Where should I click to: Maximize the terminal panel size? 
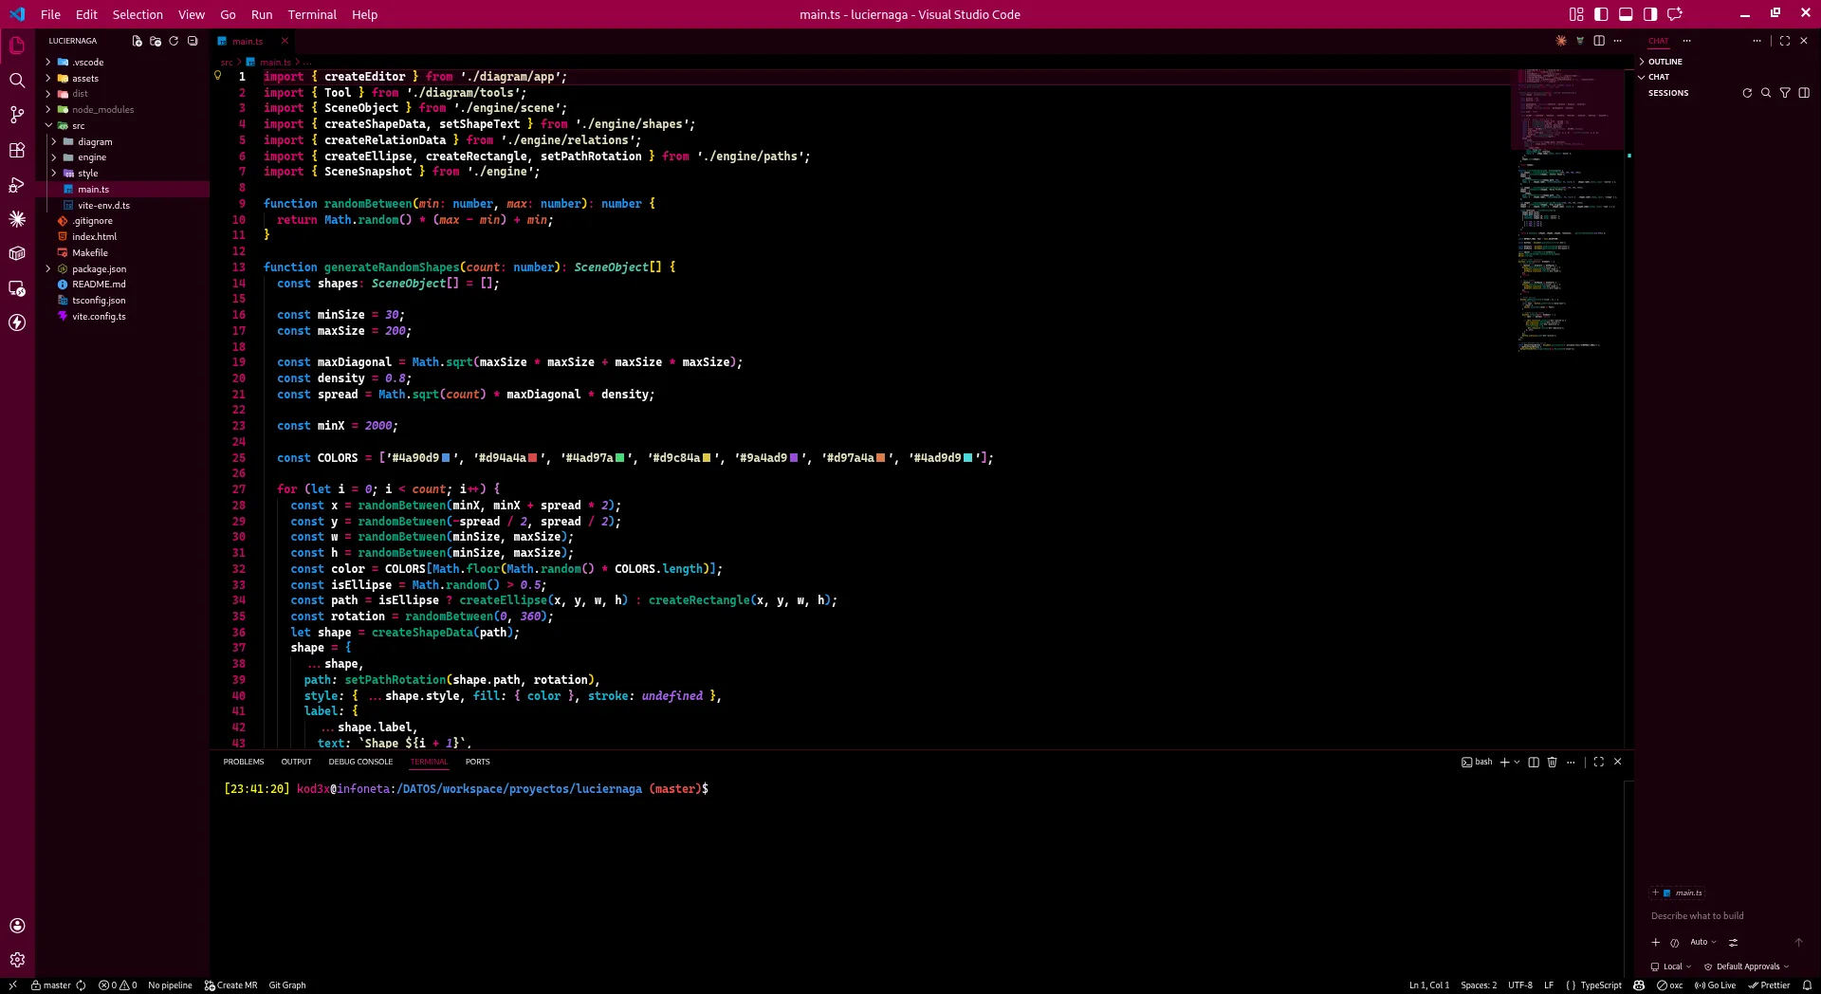(x=1599, y=762)
